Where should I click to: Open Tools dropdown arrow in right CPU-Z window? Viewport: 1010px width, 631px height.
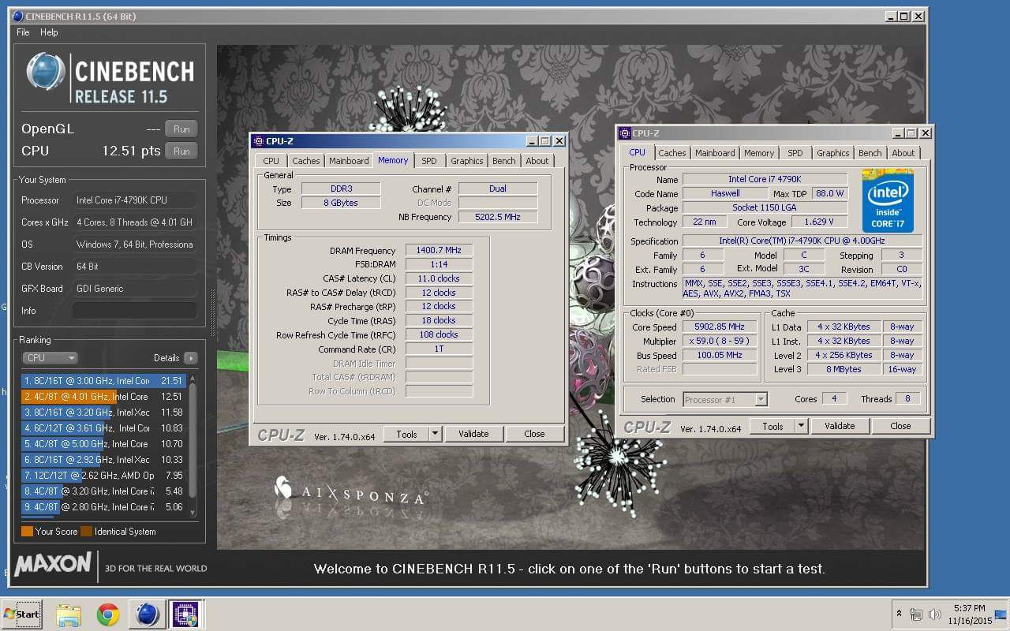point(801,426)
